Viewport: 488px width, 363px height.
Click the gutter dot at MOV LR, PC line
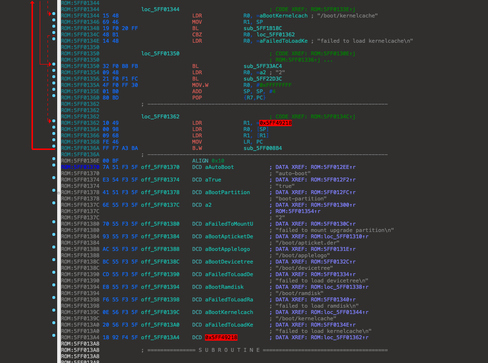click(54, 142)
